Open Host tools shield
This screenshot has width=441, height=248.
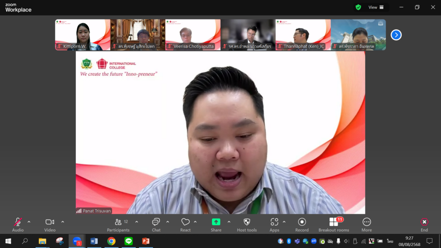pos(247,225)
